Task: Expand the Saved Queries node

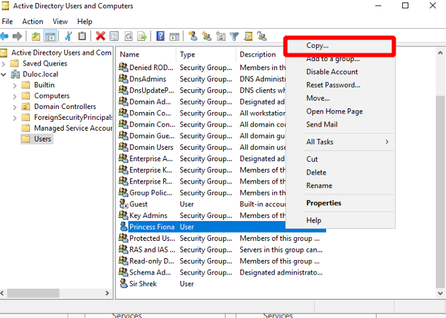Action: click(3, 64)
